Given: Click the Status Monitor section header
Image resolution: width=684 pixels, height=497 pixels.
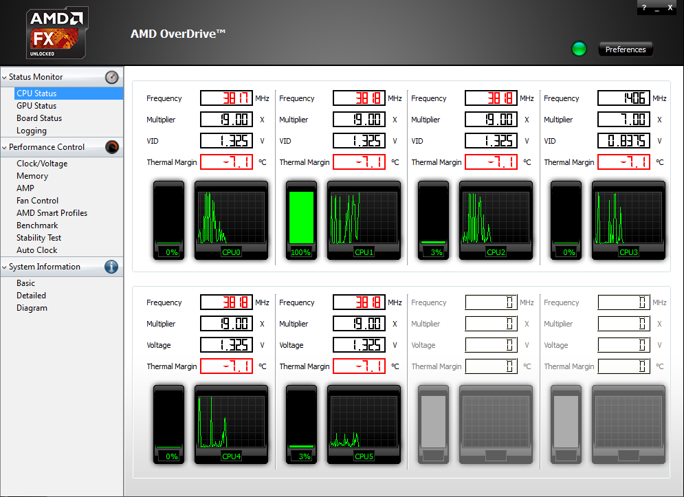Looking at the screenshot, I should pyautogui.click(x=63, y=77).
